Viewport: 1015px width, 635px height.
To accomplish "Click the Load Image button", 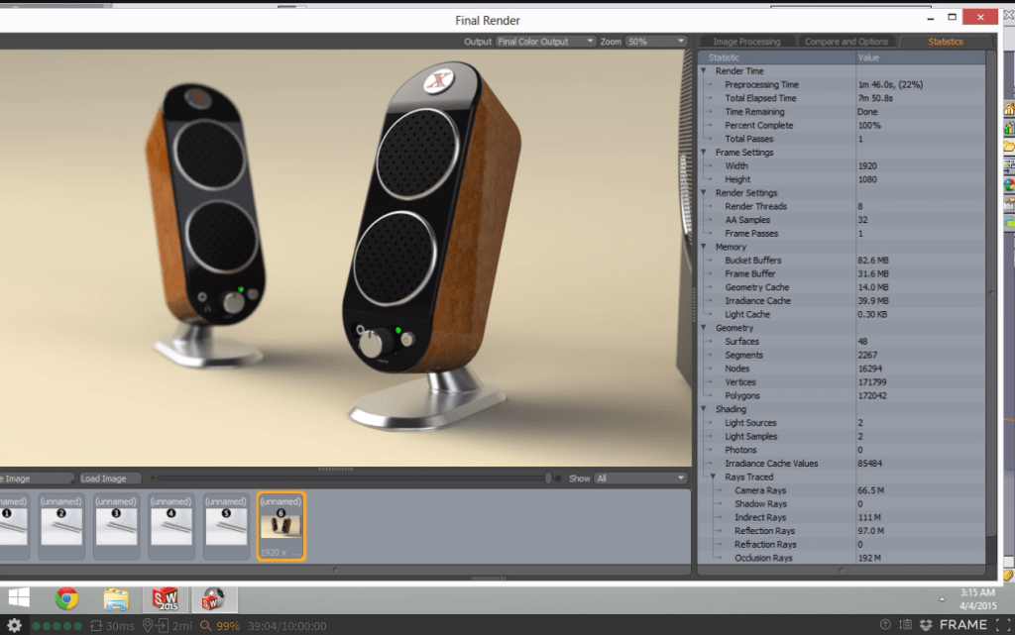I will pos(109,478).
